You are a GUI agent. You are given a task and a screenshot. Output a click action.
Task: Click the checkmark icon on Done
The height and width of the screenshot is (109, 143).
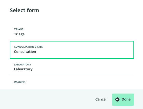point(117,99)
